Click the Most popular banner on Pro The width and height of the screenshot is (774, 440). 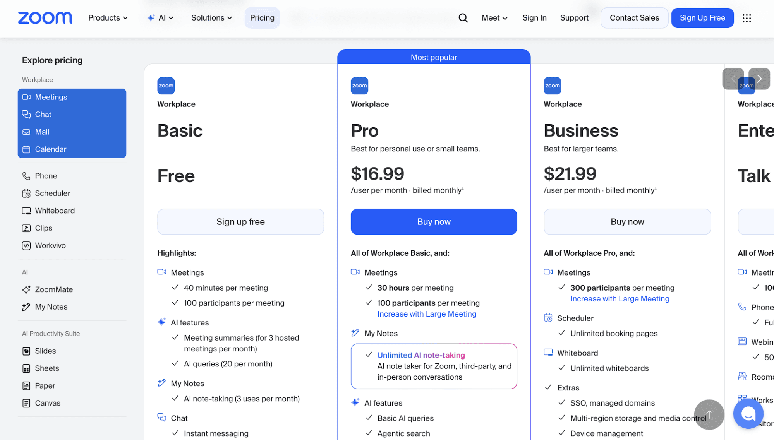434,57
